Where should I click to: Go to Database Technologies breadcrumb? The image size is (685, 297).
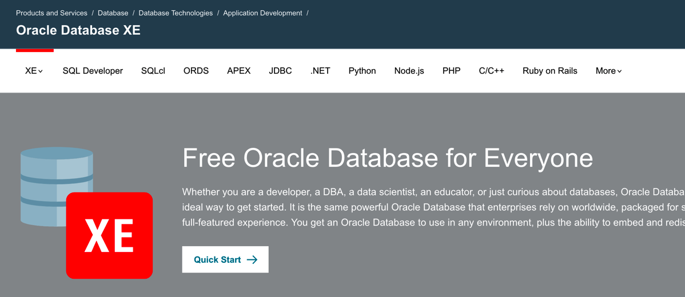click(176, 13)
